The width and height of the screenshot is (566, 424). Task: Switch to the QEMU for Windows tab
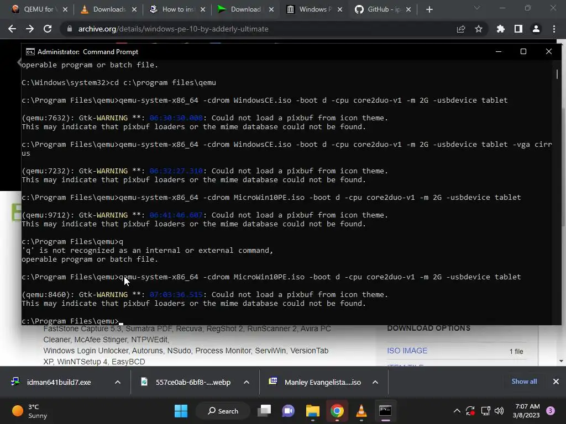[x=34, y=9]
